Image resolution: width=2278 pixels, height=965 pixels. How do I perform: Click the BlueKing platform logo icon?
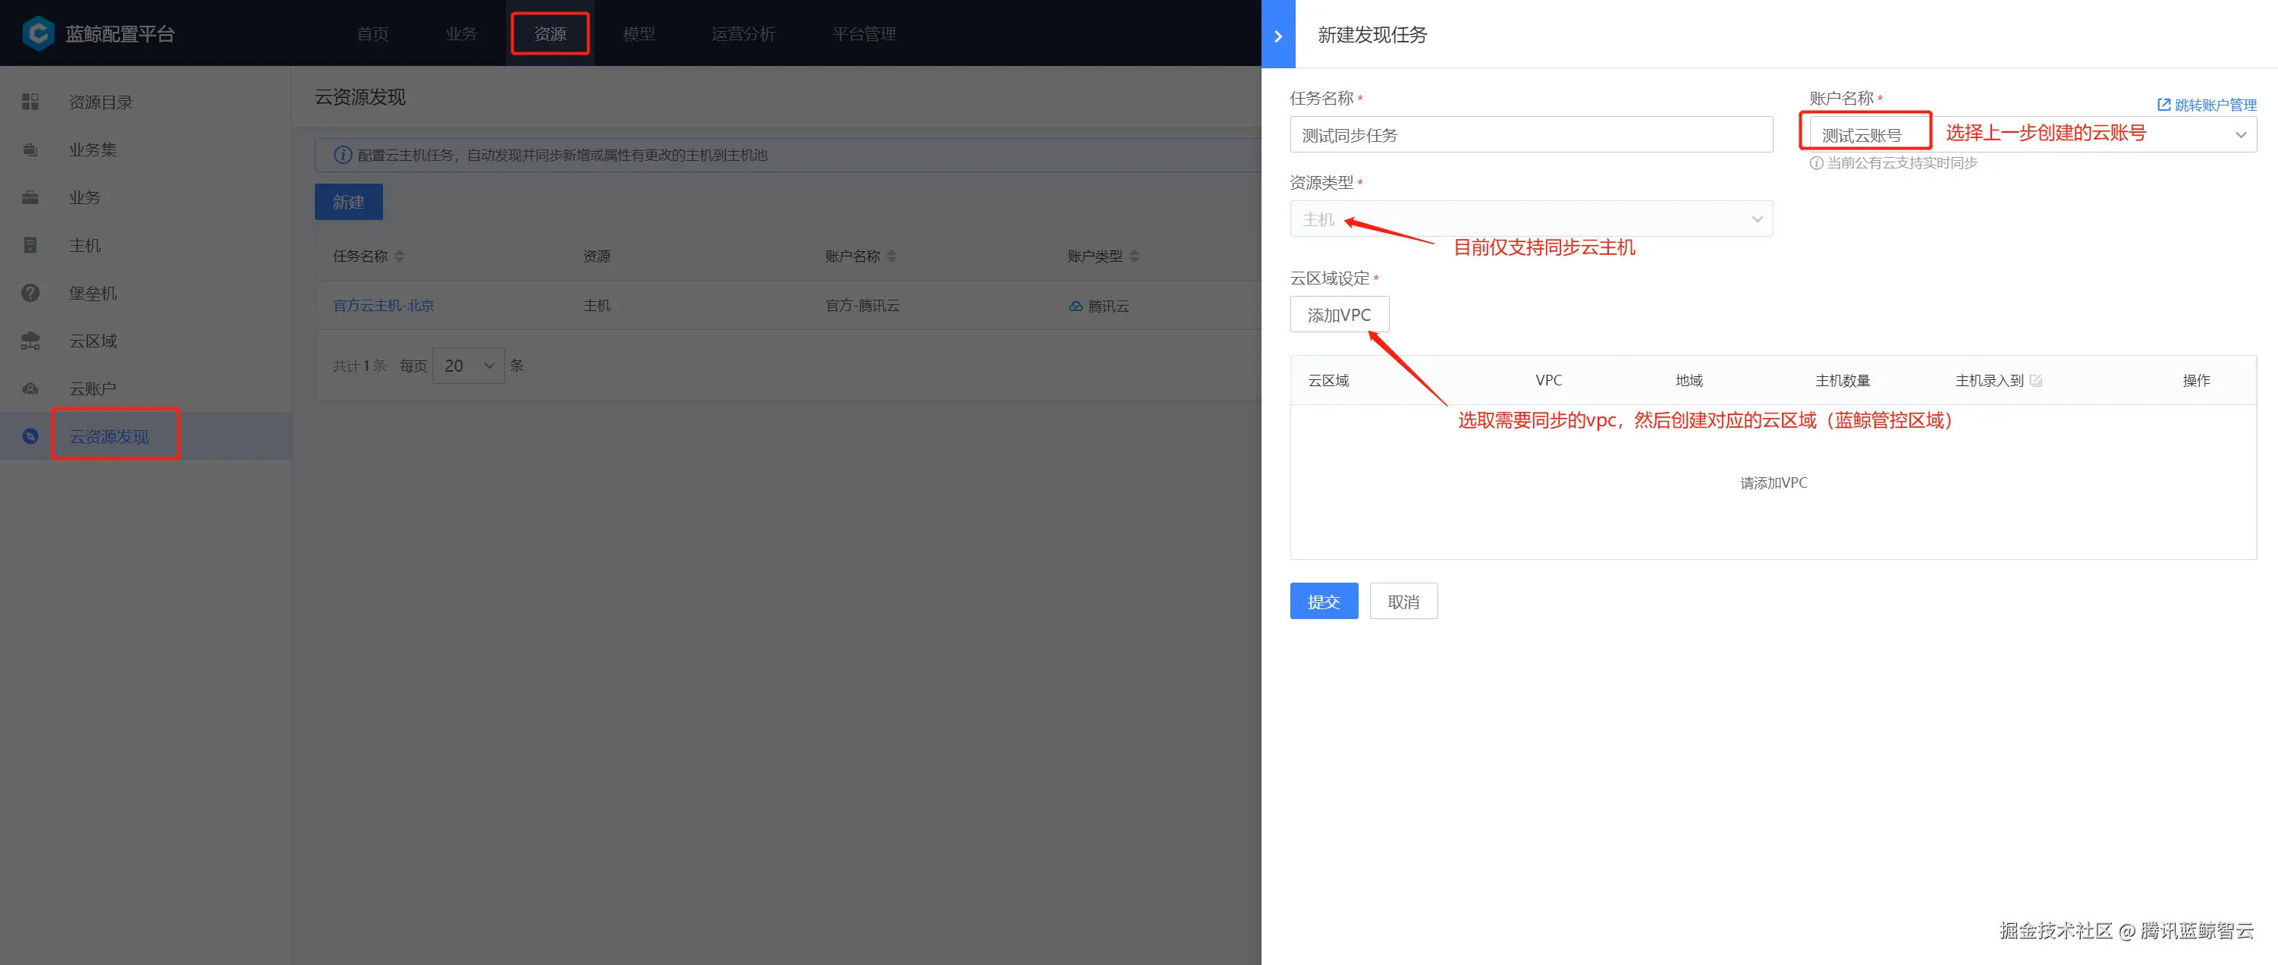tap(38, 33)
